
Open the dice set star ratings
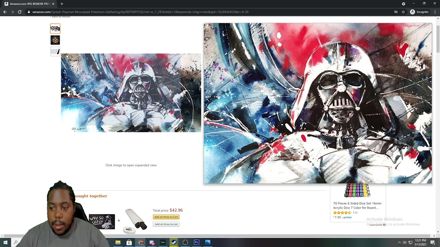[342, 213]
